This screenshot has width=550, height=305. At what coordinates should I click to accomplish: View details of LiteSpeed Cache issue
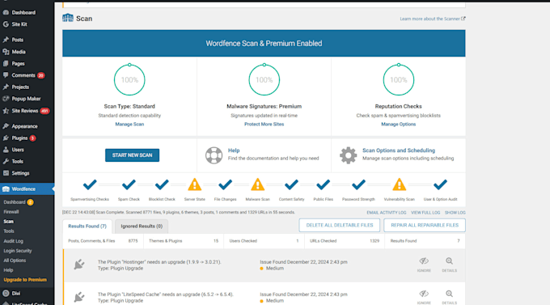[450, 297]
